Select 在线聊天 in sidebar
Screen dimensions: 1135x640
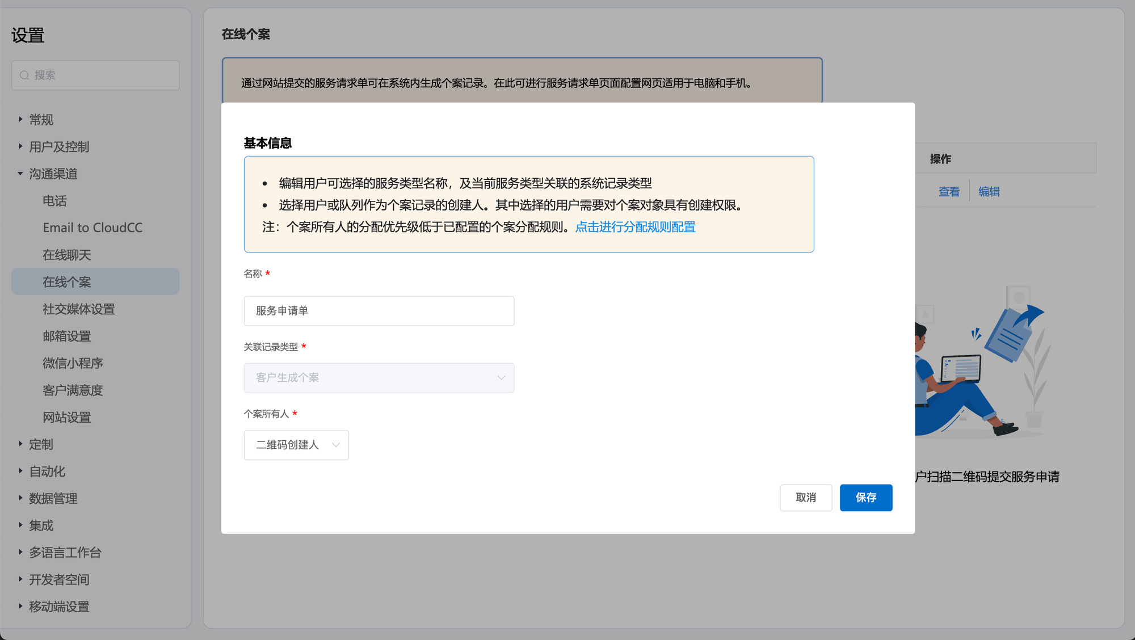(x=66, y=255)
